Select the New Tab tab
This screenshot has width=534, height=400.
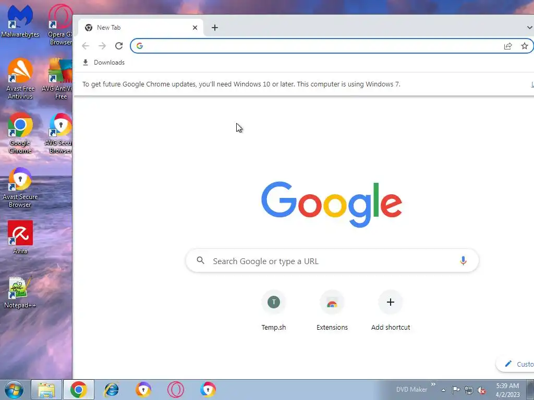point(141,28)
